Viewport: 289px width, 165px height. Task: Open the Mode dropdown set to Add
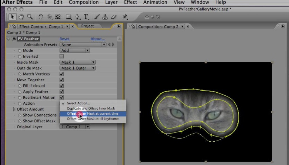point(75,50)
